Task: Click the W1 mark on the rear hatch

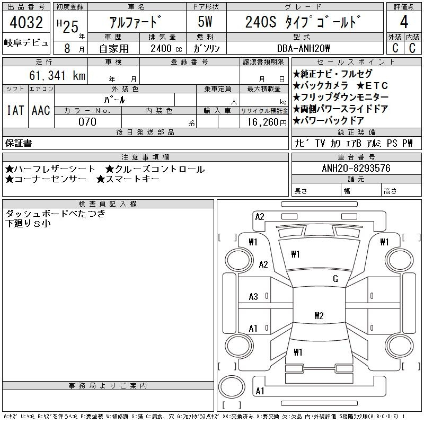Action: point(298,352)
